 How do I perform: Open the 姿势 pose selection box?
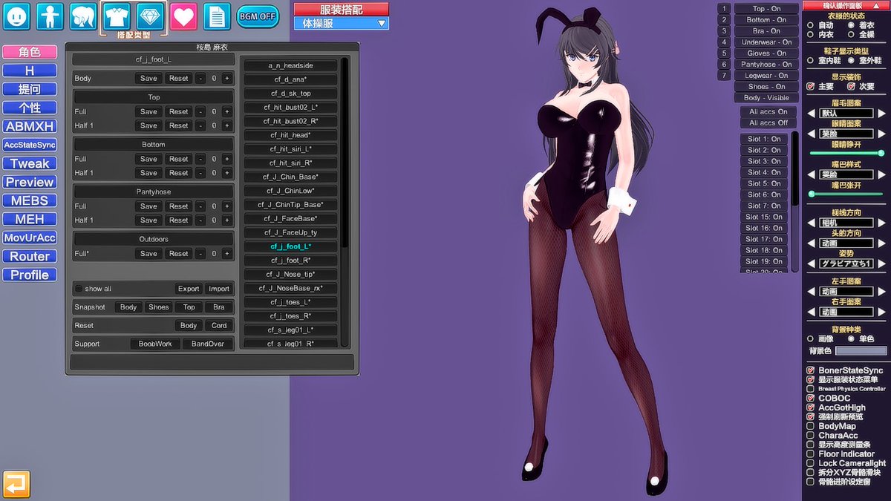click(846, 263)
